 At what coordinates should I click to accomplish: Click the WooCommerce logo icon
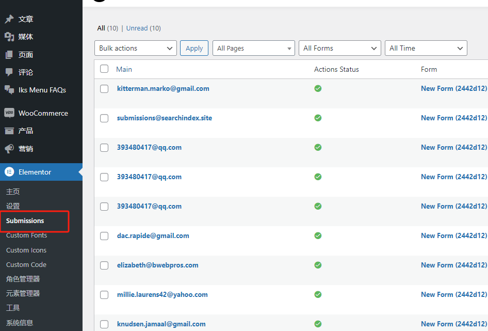point(9,113)
